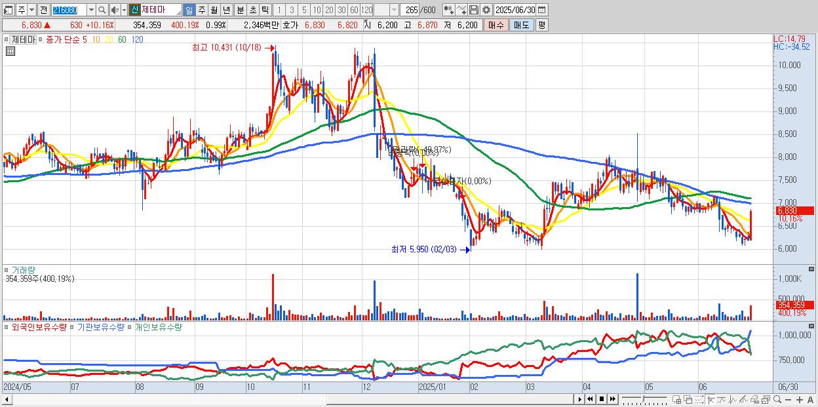
Task: Toggle 개인보유수량 legend marker
Action: 130,326
